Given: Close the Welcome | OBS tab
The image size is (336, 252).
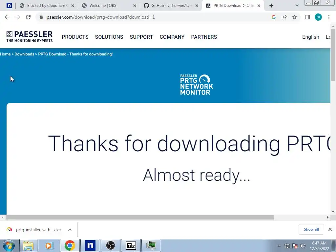Looking at the screenshot, I should point(135,6).
